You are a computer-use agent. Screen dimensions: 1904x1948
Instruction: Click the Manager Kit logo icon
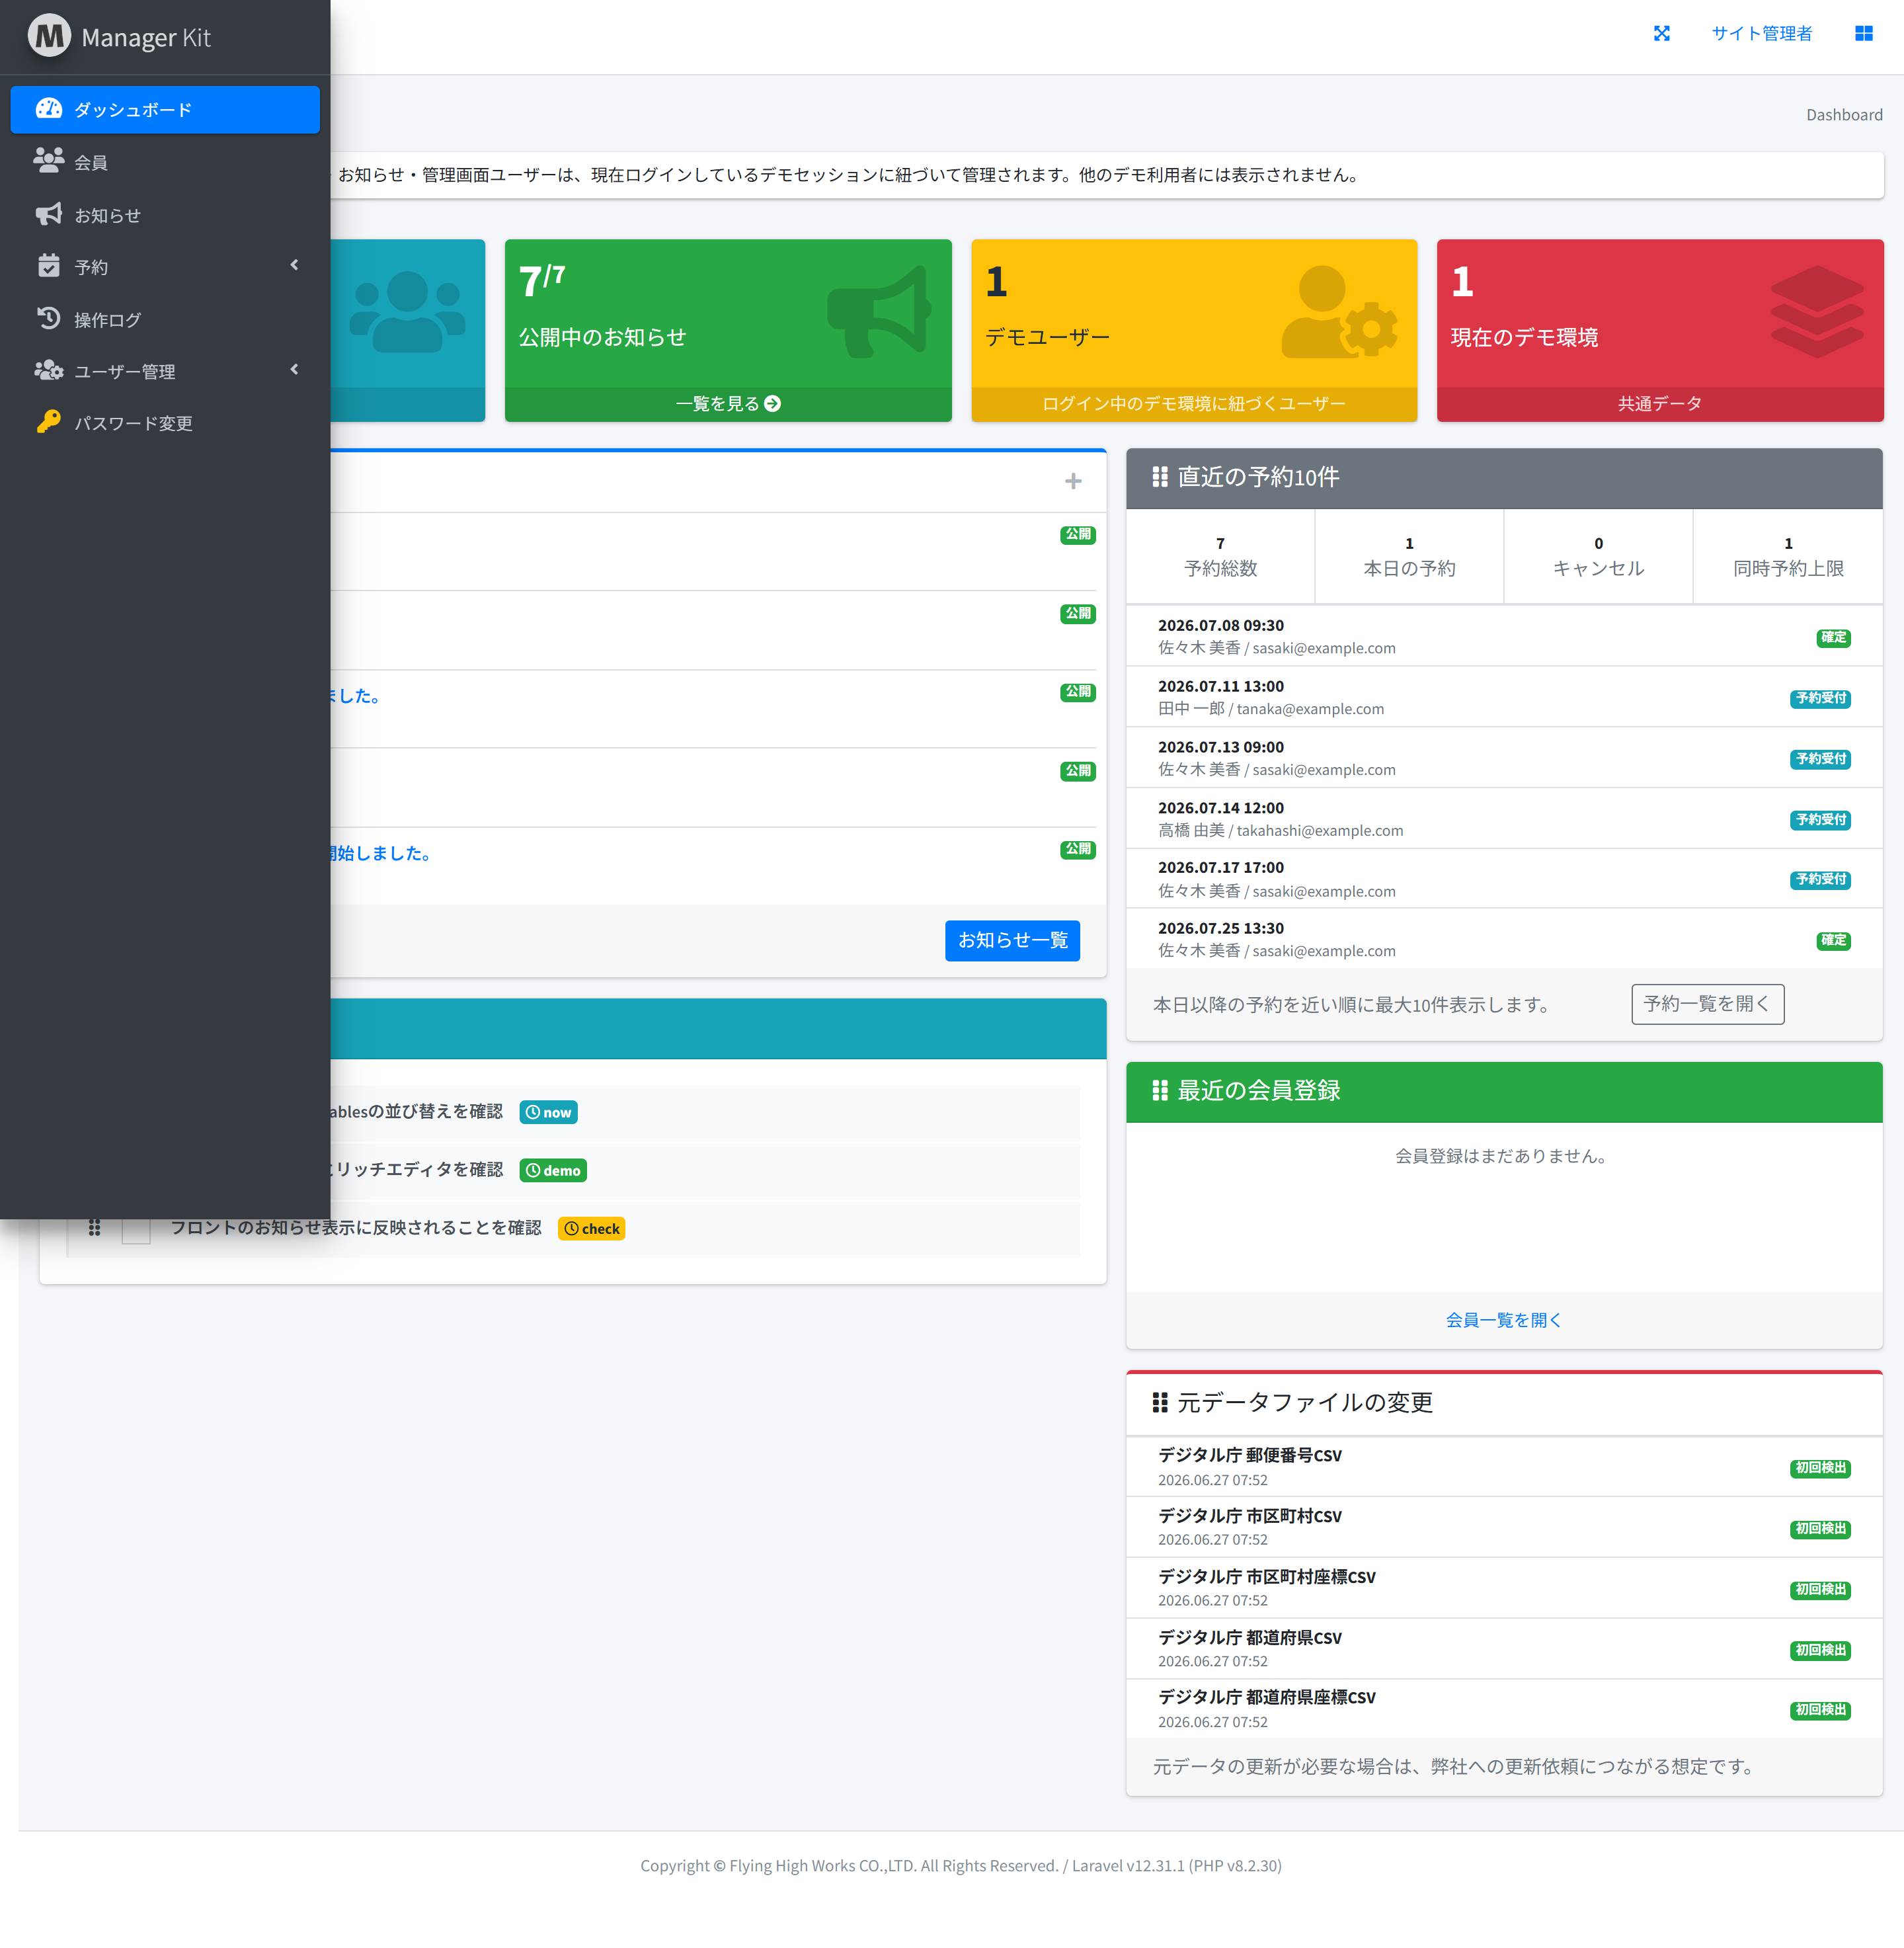point(49,36)
